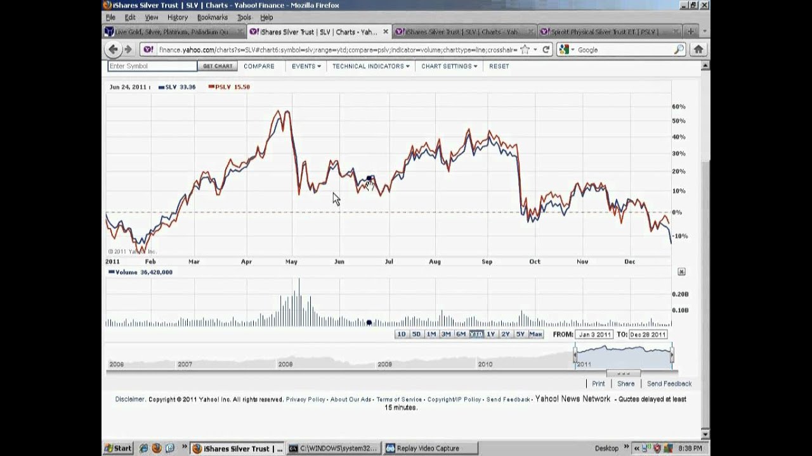The width and height of the screenshot is (812, 456).
Task: Open the address bar history dropdown arrow
Action: [x=535, y=49]
